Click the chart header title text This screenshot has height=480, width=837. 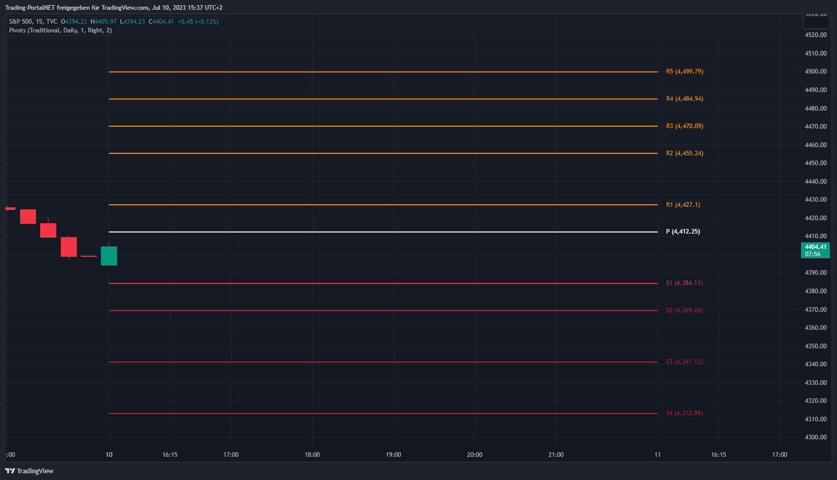[x=113, y=8]
